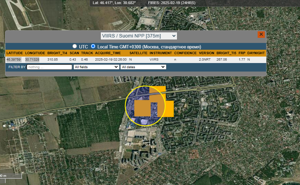This screenshot has height=185, width=300.
Task: Click the BRIGHT_TI5 value 267.06
Action: point(222,60)
